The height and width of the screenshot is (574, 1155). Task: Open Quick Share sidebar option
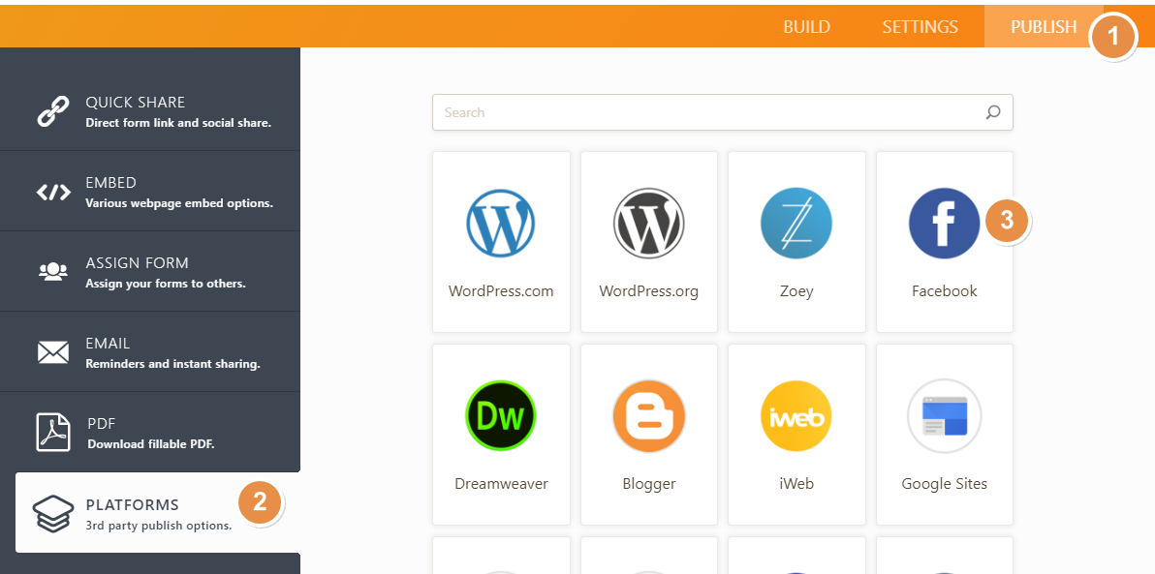(150, 111)
